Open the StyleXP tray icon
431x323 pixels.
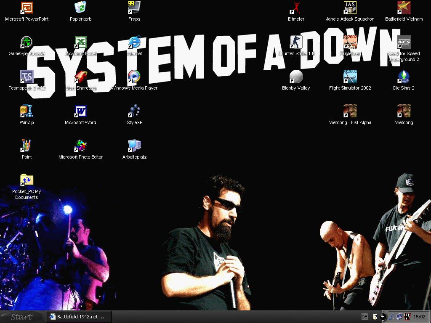pyautogui.click(x=392, y=317)
